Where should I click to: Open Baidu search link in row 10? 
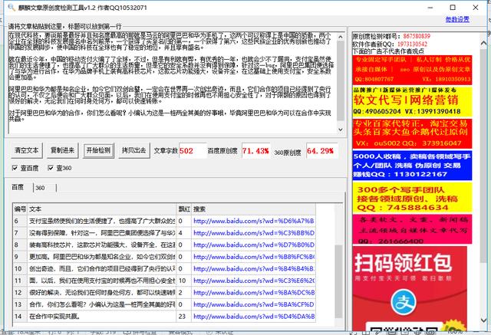pos(254,268)
